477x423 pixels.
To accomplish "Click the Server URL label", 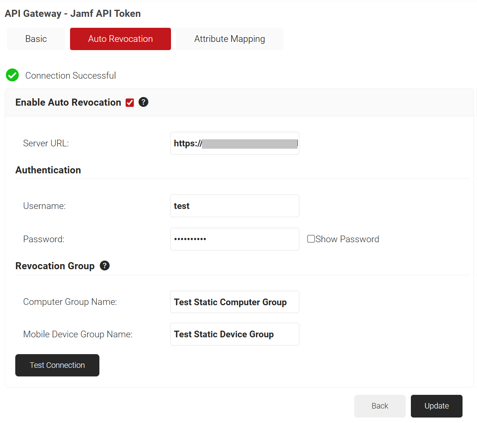I will tap(46, 143).
